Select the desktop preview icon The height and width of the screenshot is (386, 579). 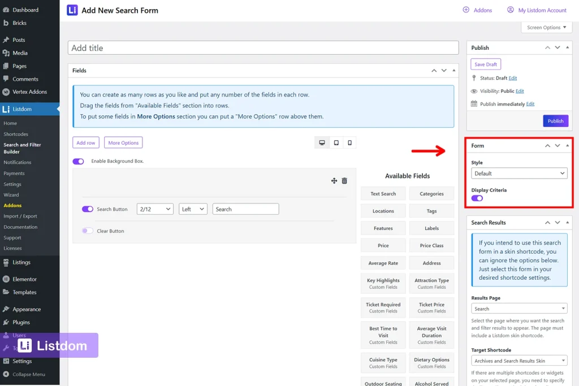coord(322,142)
